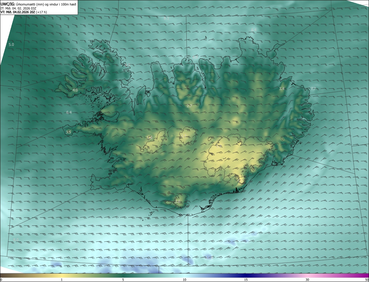Click the valid time 'VT: Mið. 04.02.2026 20Z (+17 h)'
The height and width of the screenshot is (282, 369).
24,12
